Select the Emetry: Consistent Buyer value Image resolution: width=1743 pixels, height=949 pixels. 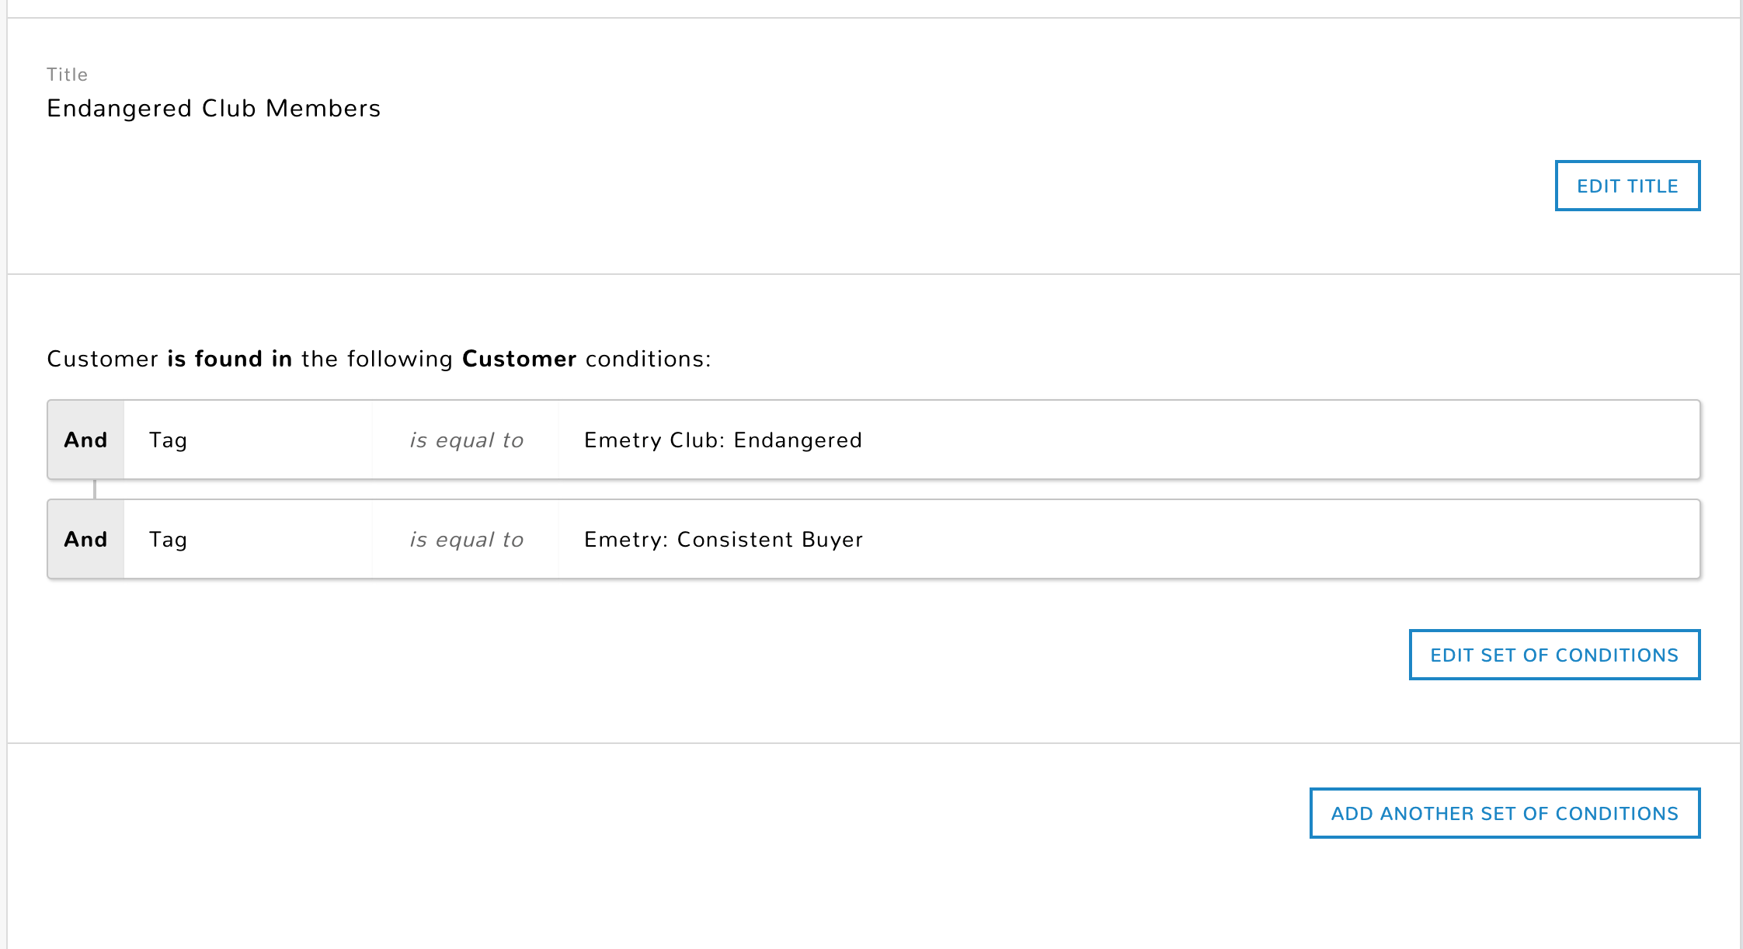723,540
